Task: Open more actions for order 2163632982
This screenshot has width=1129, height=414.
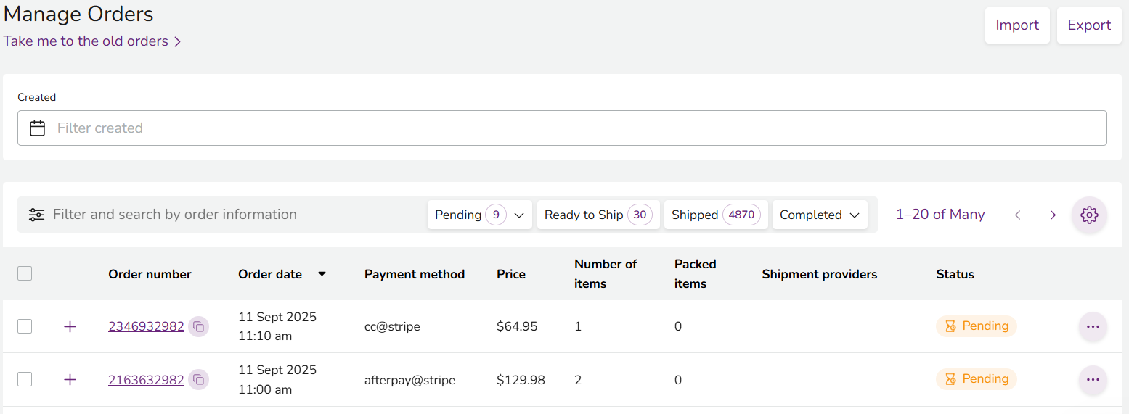Action: pos(1092,380)
